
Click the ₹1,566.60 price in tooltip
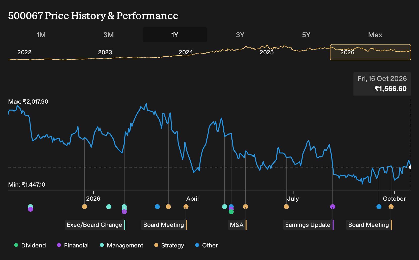[x=391, y=89]
